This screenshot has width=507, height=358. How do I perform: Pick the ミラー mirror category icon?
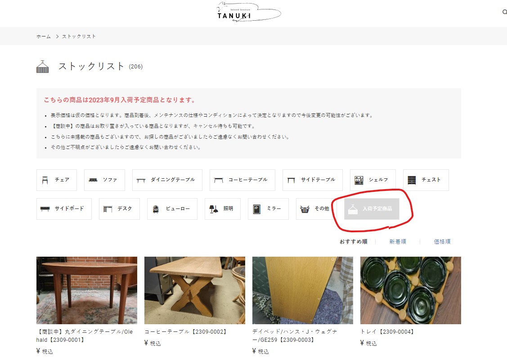[x=257, y=209]
